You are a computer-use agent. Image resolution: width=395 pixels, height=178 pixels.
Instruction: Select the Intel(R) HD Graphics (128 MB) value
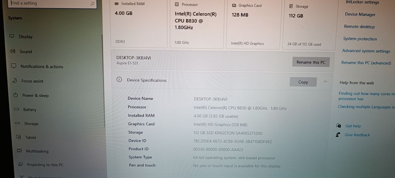(220, 125)
